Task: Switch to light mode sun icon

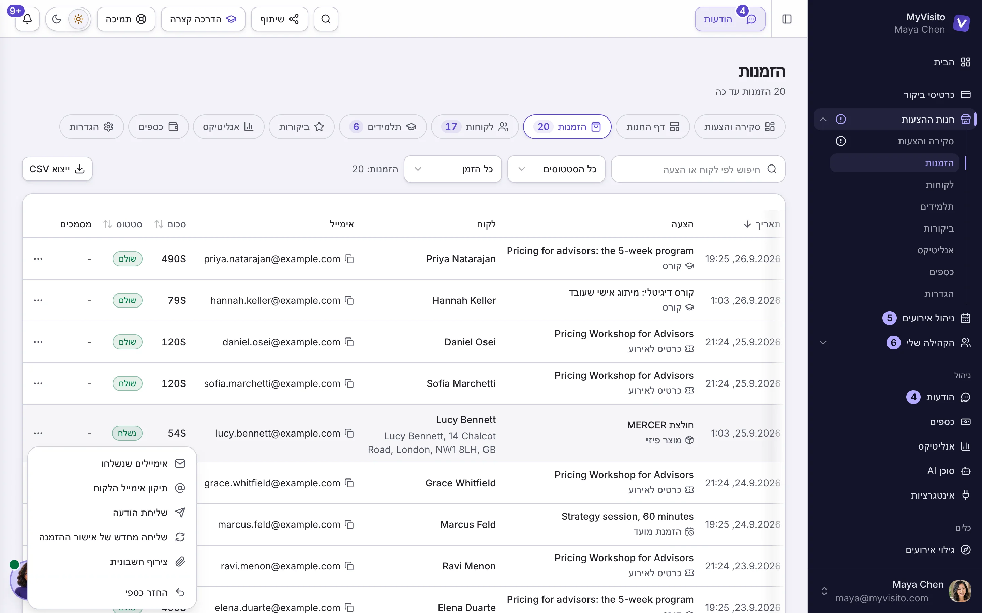Action: tap(78, 19)
